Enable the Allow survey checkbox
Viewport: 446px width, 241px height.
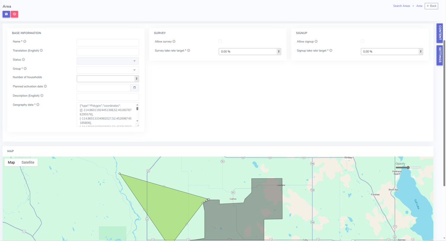(220, 41)
